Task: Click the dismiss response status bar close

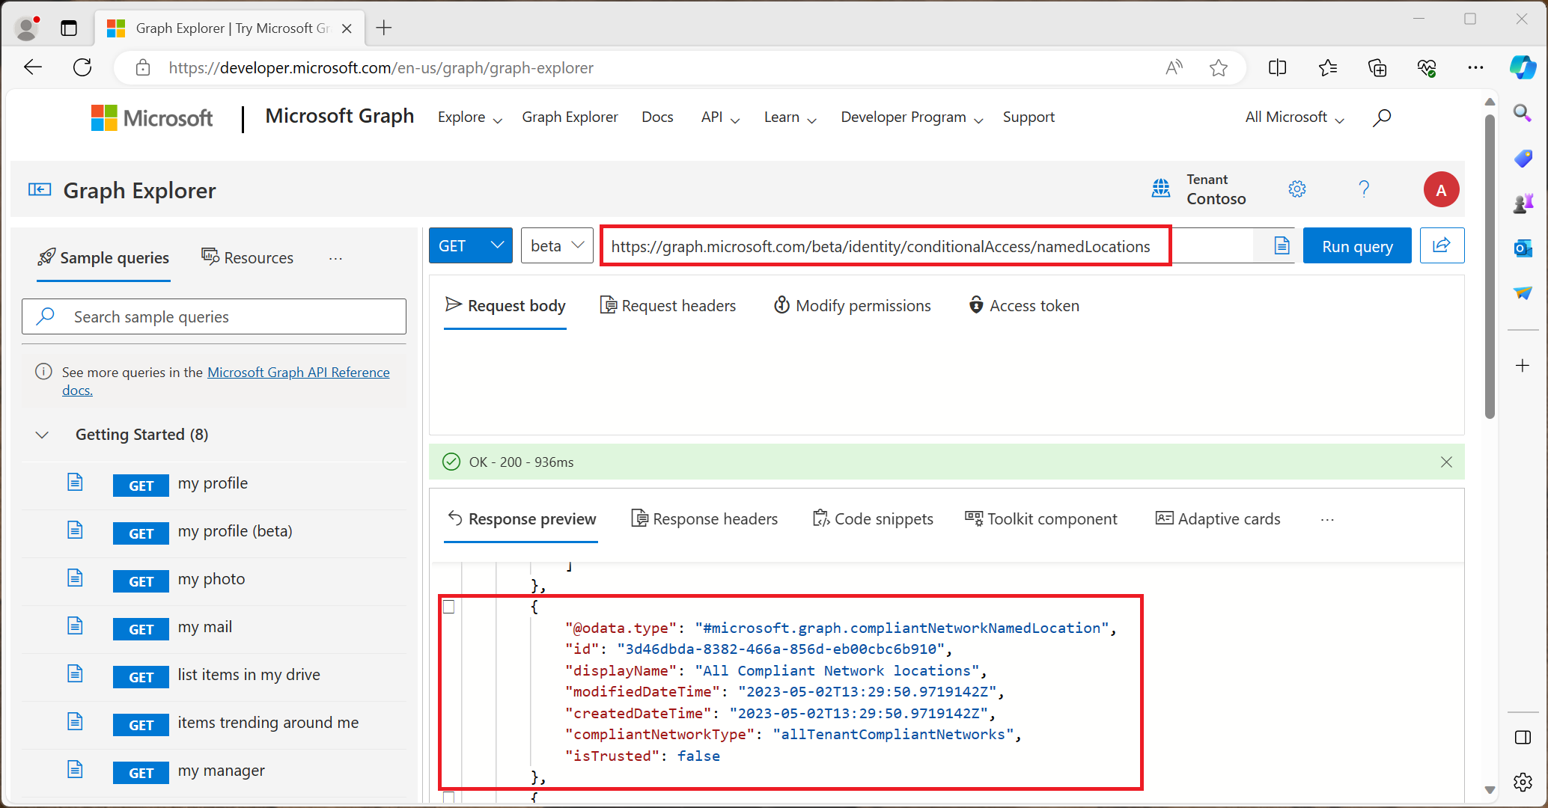Action: click(1447, 462)
